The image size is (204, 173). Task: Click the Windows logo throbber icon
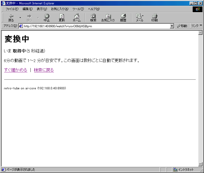tap(197, 9)
